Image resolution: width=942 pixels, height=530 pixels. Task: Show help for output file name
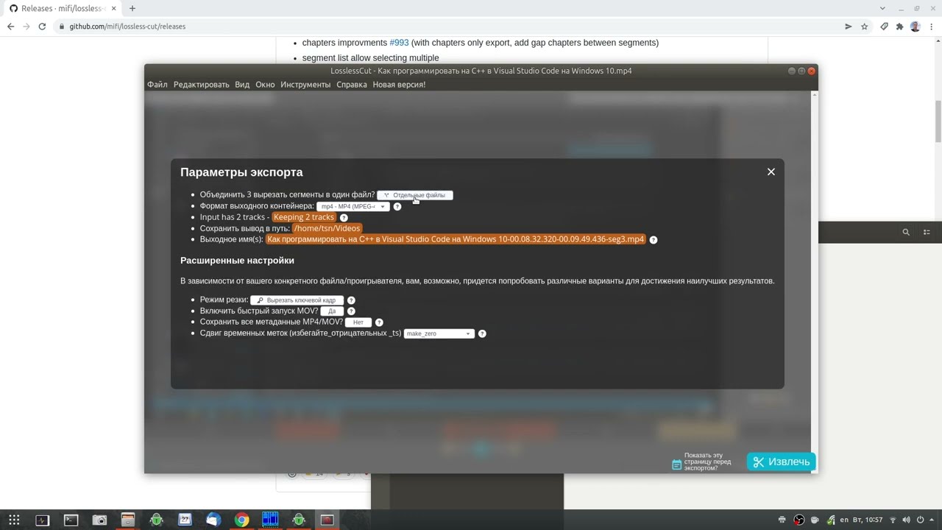[x=654, y=240]
